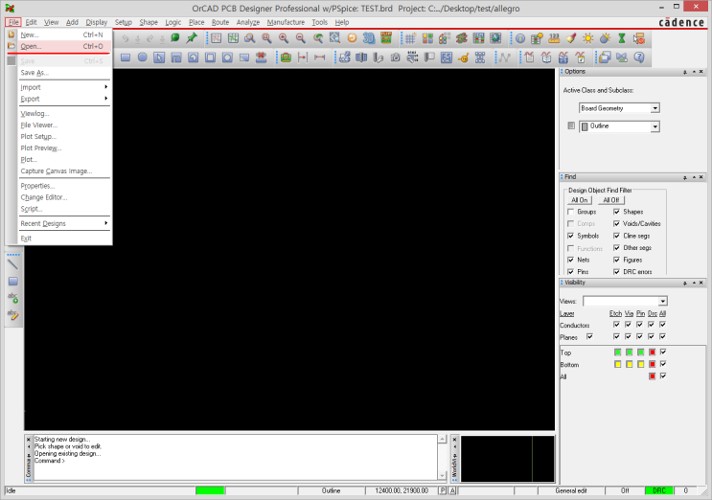Viewport: 712px width, 500px height.
Task: Click the red X delete shape icon
Action: [261, 57]
